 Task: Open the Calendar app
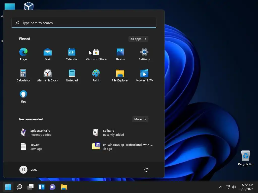point(72,55)
